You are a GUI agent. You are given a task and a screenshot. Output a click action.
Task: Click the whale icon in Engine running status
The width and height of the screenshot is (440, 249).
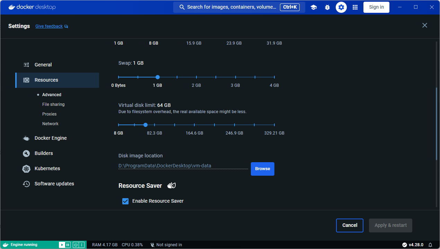click(5, 245)
